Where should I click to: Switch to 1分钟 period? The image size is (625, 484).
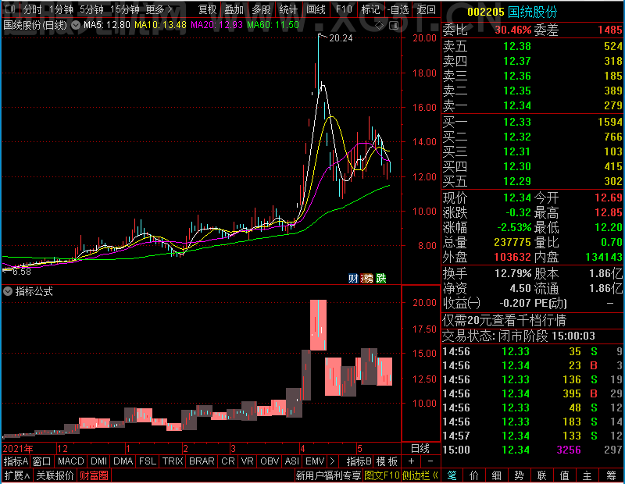coord(61,9)
